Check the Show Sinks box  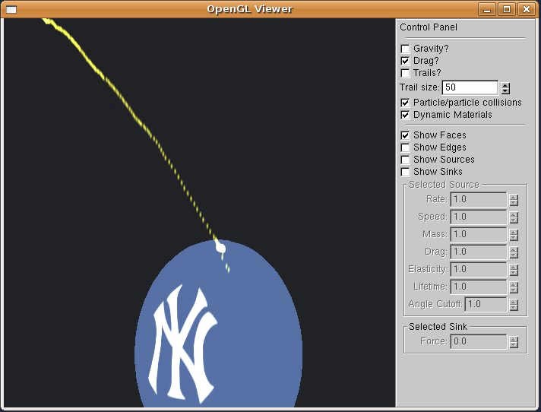[x=406, y=172]
